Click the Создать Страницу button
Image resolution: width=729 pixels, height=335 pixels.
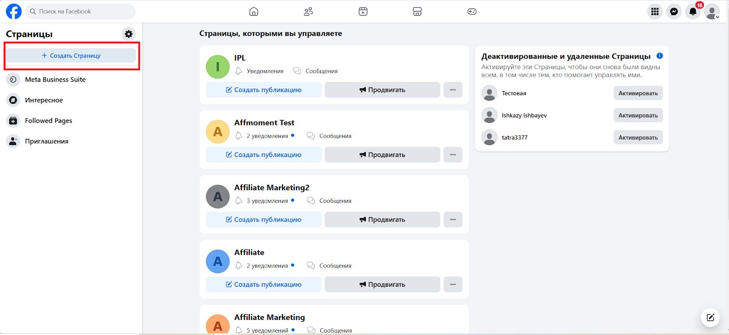71,56
